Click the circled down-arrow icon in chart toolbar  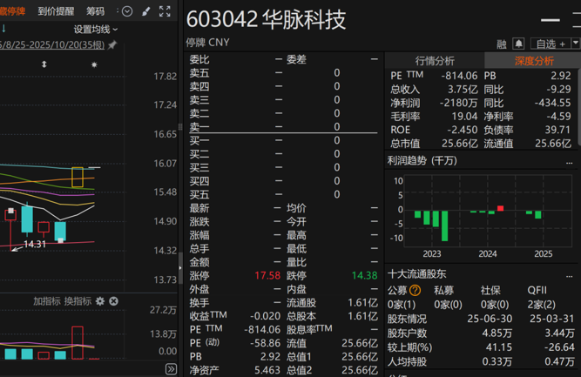click(x=127, y=11)
